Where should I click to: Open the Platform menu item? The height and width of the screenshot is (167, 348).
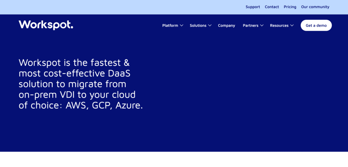point(170,25)
